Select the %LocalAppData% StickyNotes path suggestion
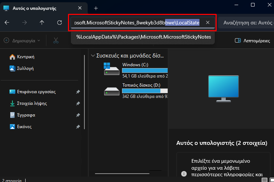This screenshot has width=274, height=182. pyautogui.click(x=144, y=37)
